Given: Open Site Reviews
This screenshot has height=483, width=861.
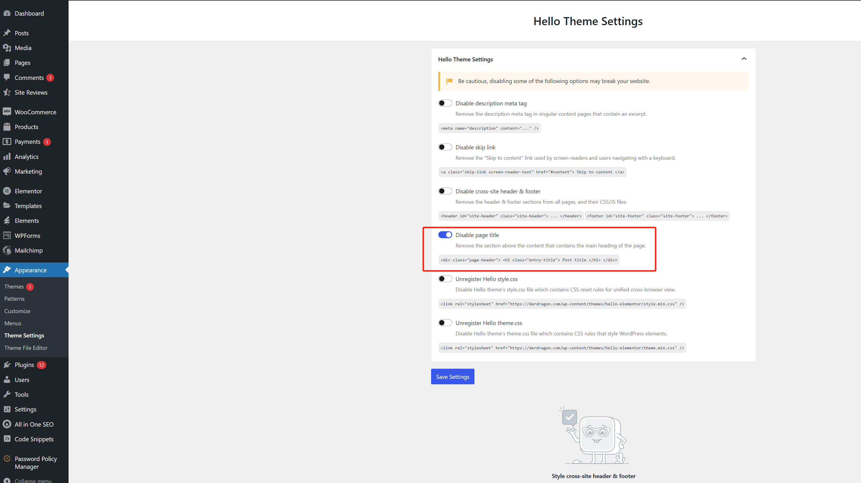Looking at the screenshot, I should [31, 92].
